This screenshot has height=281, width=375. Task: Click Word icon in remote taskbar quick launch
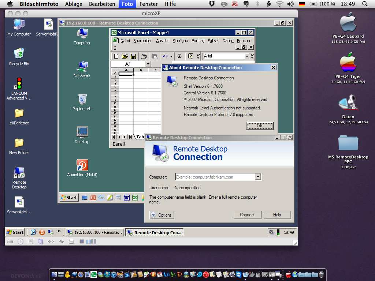click(x=126, y=198)
